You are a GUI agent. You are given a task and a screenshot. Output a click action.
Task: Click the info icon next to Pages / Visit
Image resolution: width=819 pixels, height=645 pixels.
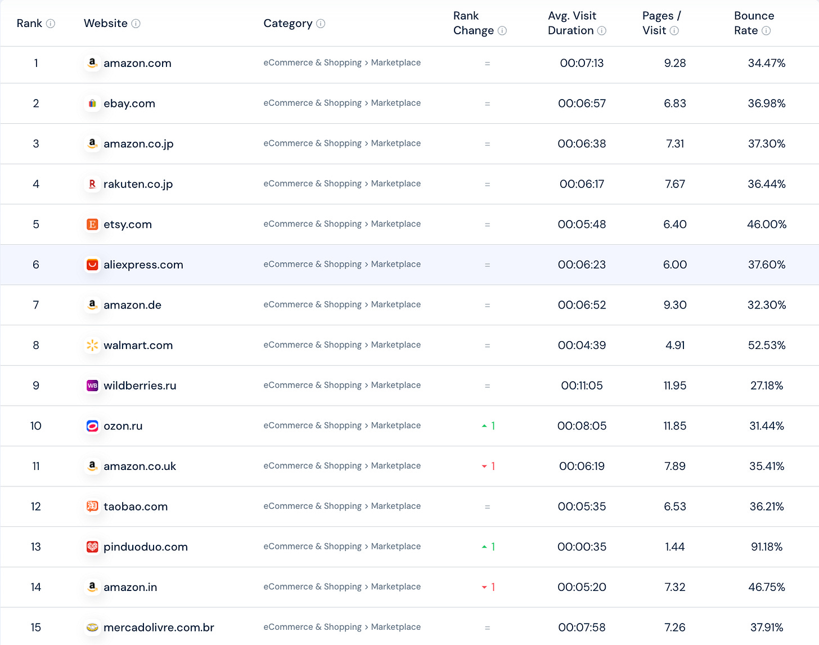(674, 31)
